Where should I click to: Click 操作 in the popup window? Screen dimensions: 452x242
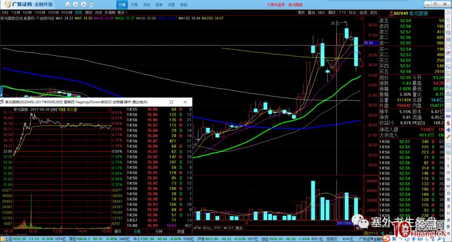click(x=118, y=232)
